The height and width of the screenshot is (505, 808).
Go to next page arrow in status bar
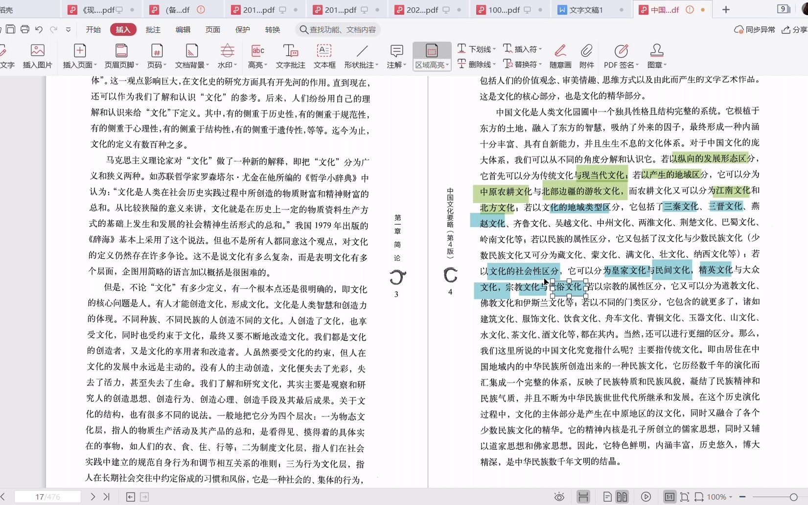(92, 497)
